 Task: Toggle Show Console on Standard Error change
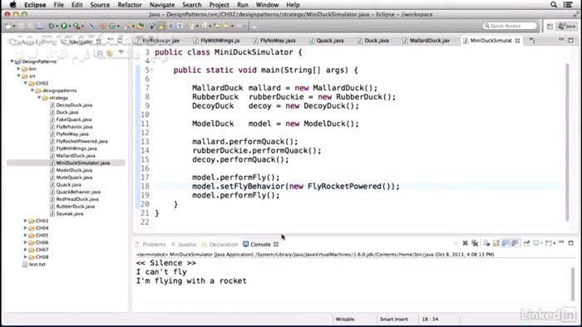click(515, 243)
